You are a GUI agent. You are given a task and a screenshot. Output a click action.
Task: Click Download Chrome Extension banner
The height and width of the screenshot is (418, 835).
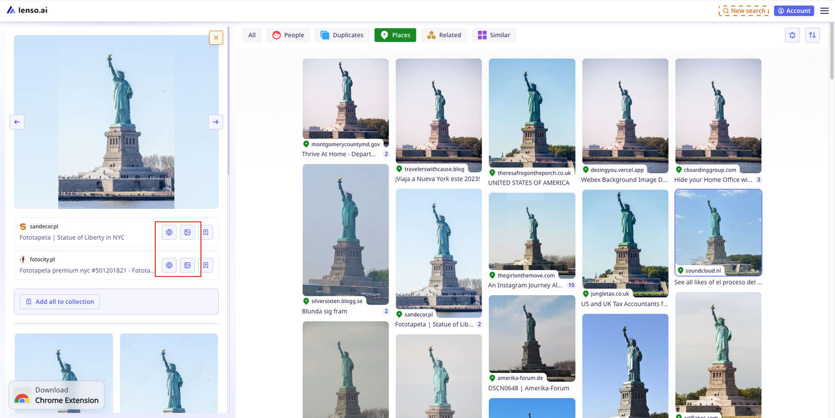56,395
